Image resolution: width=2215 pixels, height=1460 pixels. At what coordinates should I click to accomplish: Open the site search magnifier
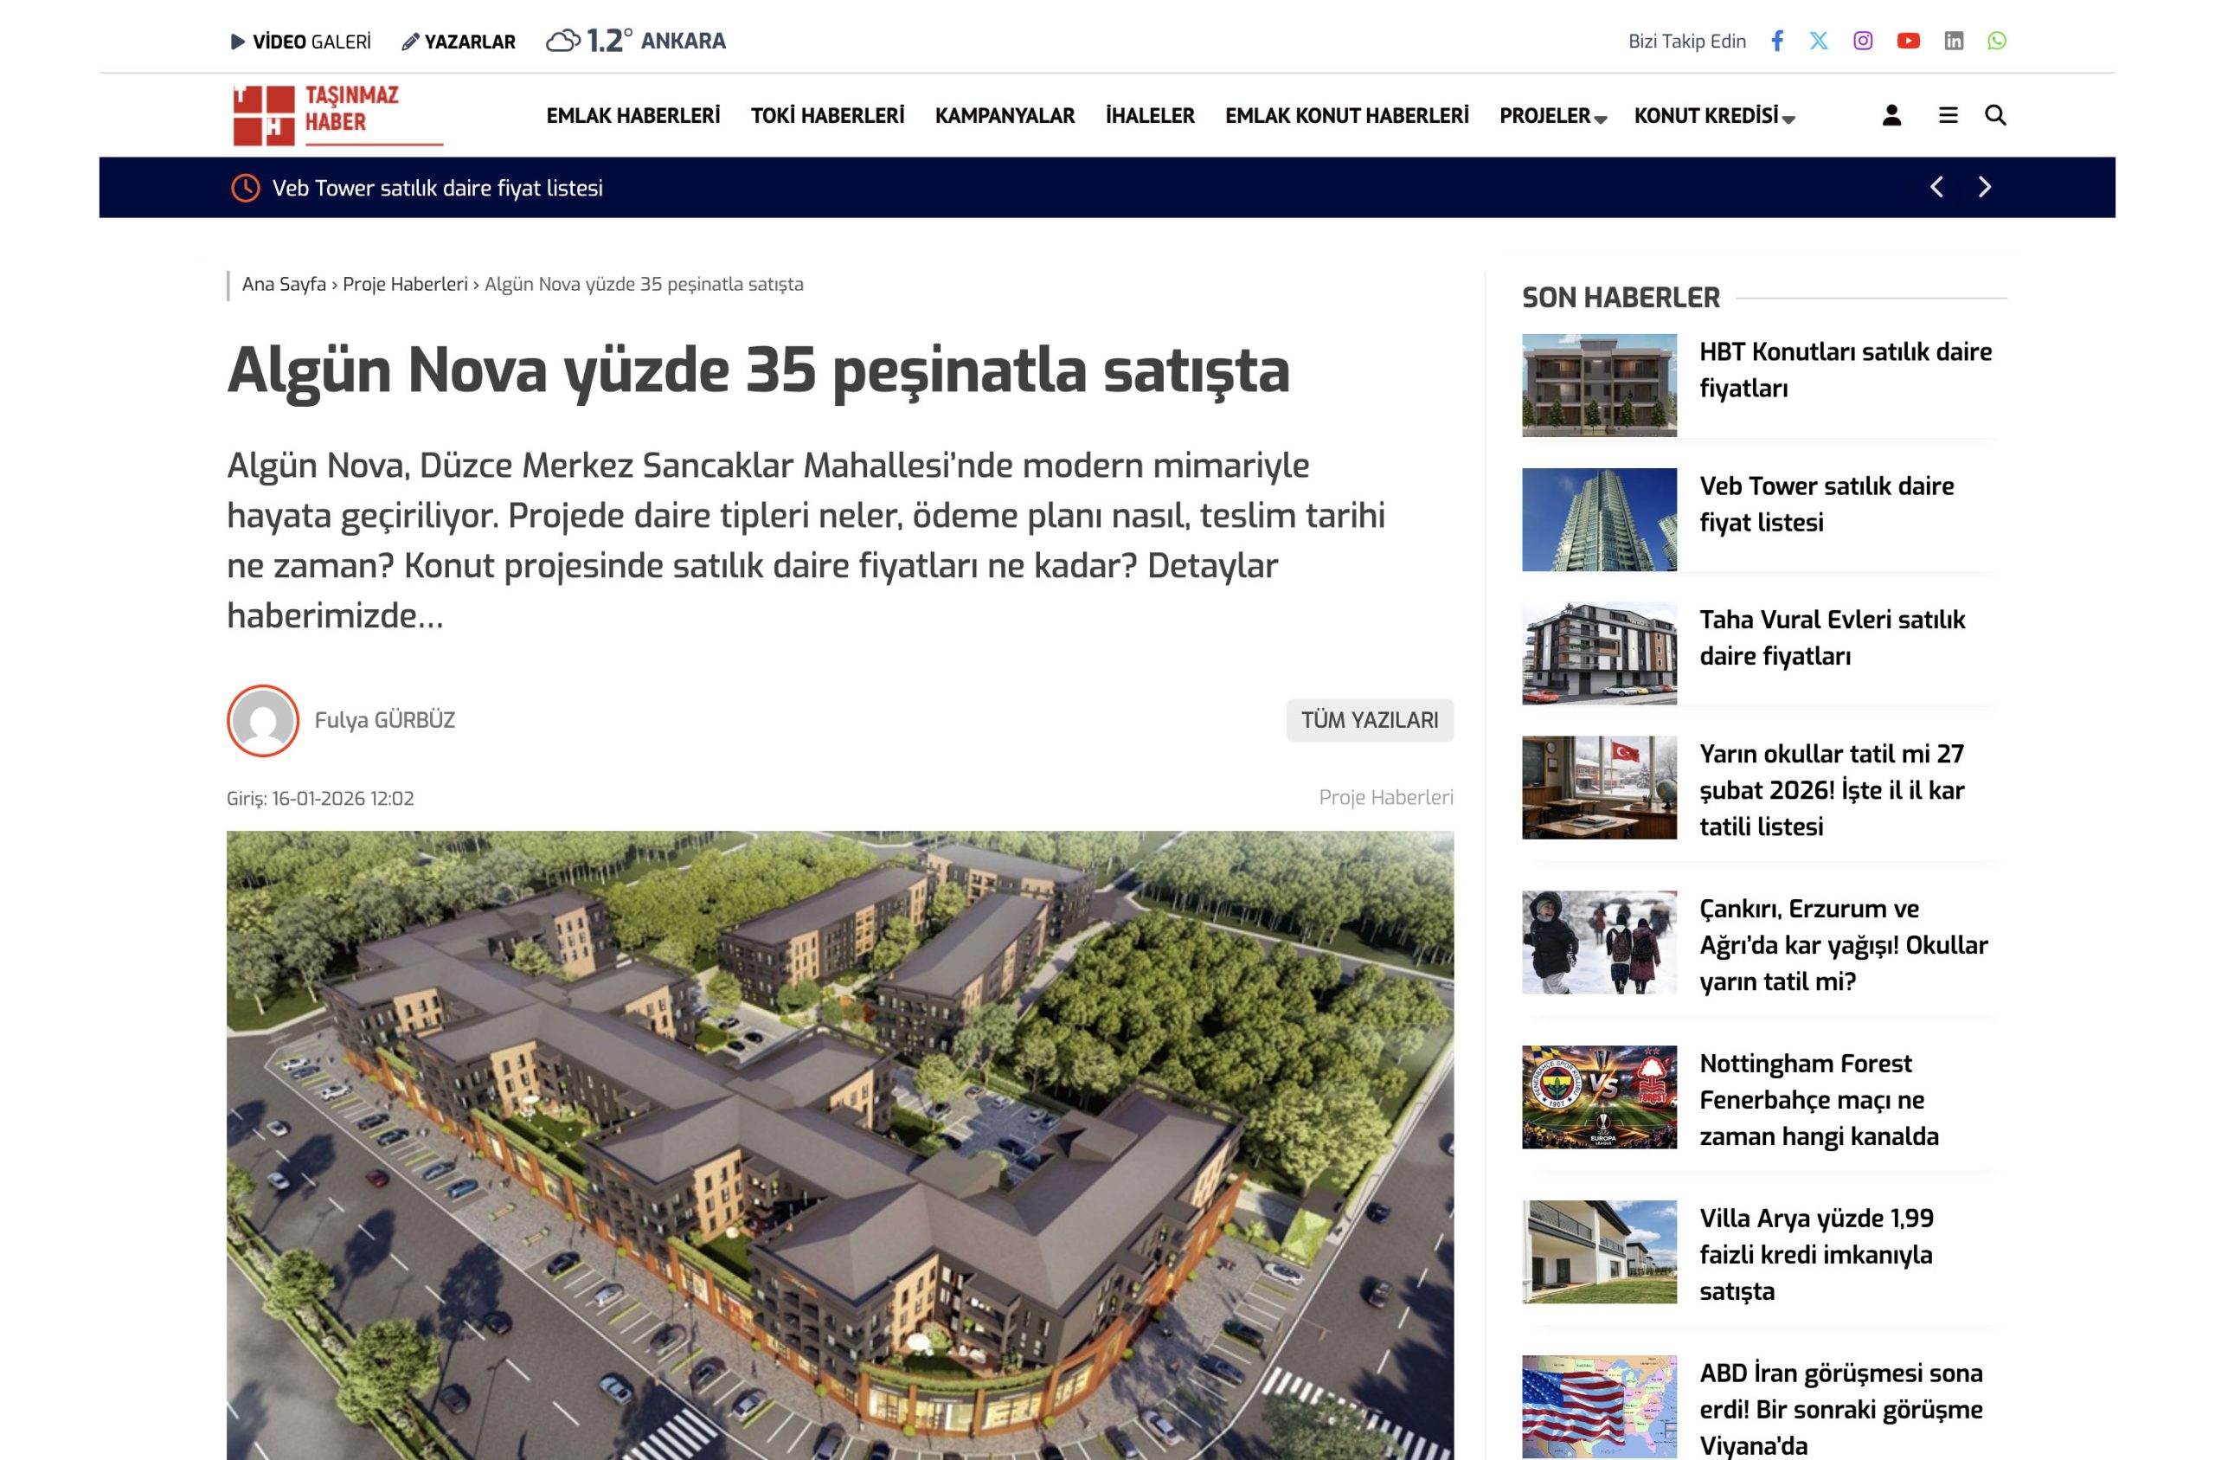[x=1997, y=116]
